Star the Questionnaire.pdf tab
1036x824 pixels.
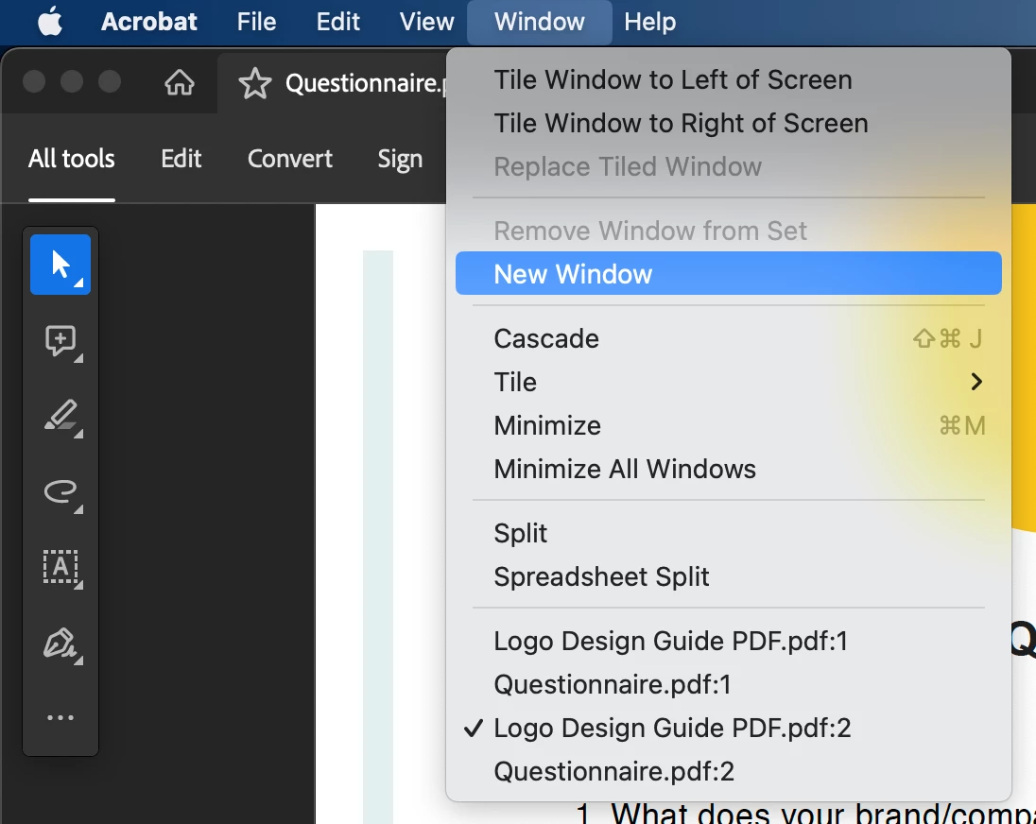coord(255,83)
